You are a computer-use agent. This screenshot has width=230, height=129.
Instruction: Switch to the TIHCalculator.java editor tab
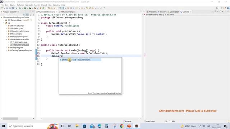pyautogui.click(x=68, y=12)
